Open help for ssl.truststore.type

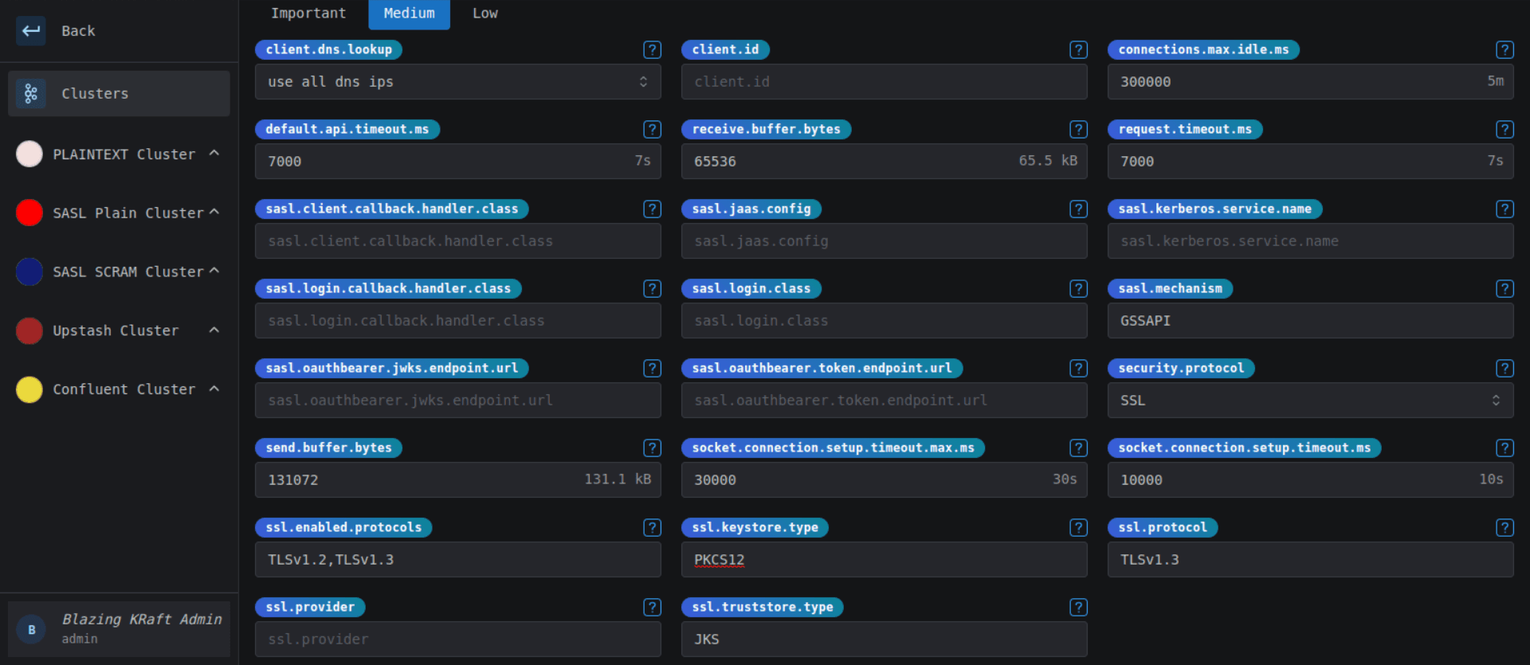tap(1078, 607)
